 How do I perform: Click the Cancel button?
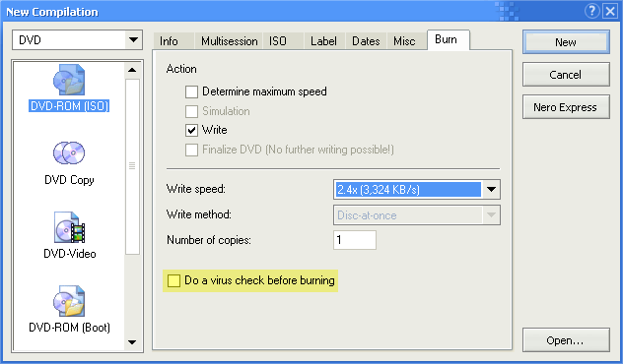click(x=566, y=75)
